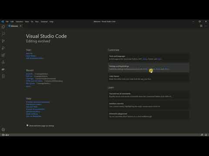Click the Interactive playground card

tap(148, 115)
